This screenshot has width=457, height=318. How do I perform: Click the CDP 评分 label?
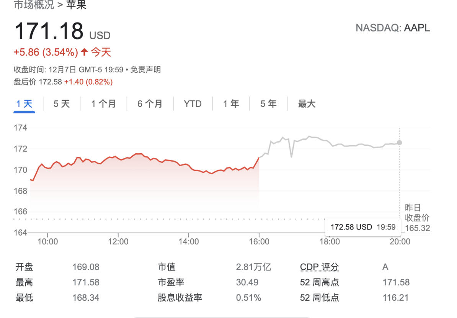[x=319, y=267]
